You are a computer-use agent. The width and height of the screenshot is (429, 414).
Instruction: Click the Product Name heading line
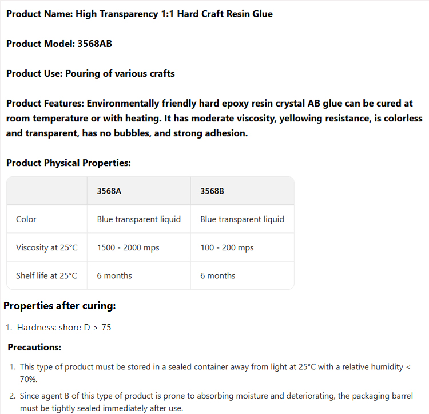coord(139,14)
